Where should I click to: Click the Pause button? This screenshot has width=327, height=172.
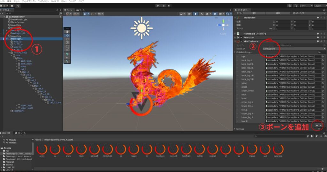163,6
